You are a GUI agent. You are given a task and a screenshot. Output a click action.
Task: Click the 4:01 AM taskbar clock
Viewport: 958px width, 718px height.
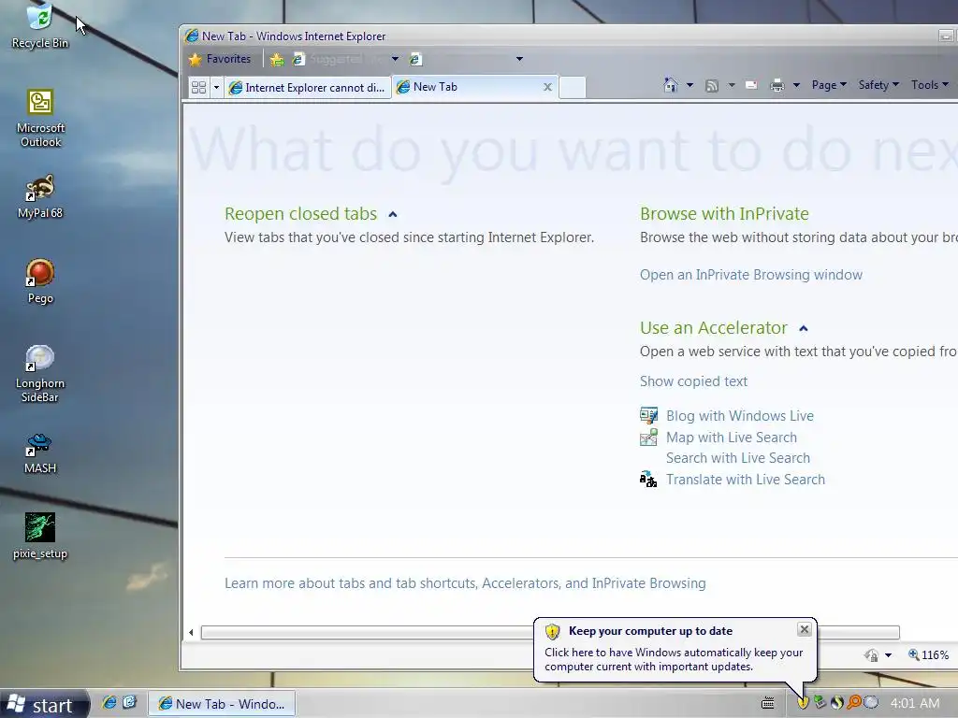tap(915, 703)
